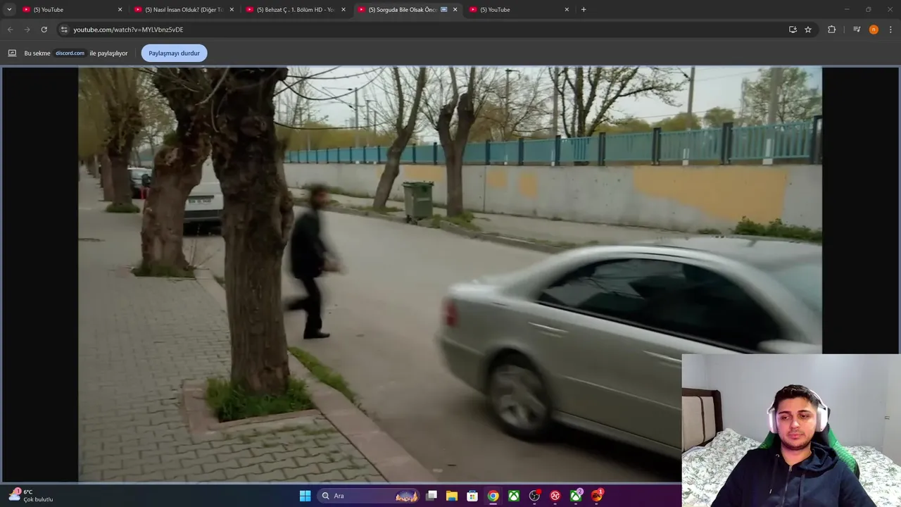Screen dimensions: 901x507
Task: Switch to 'Nasıl İnsan Olduk?' tab
Action: pos(183,9)
